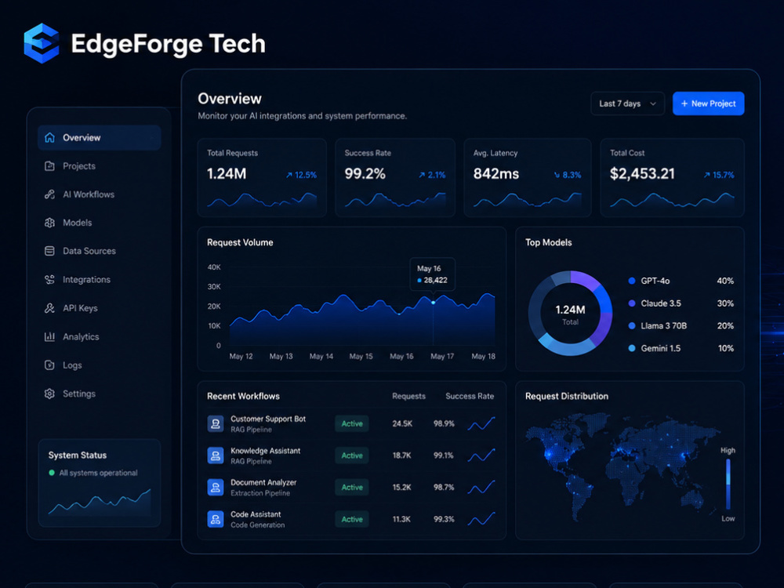This screenshot has height=588, width=784.
Task: Click the Customer Support Bot sparkline trend
Action: pos(481,423)
